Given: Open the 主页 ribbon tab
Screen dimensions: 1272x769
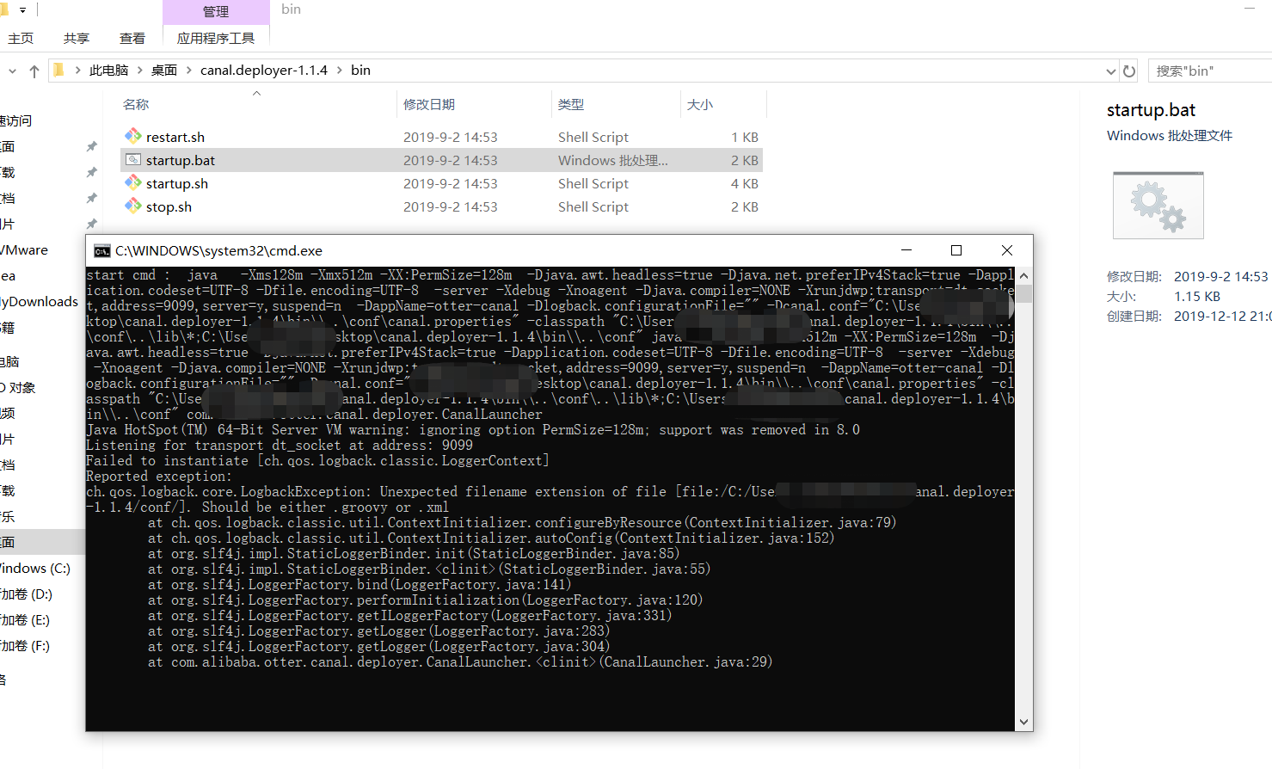Looking at the screenshot, I should [21, 38].
